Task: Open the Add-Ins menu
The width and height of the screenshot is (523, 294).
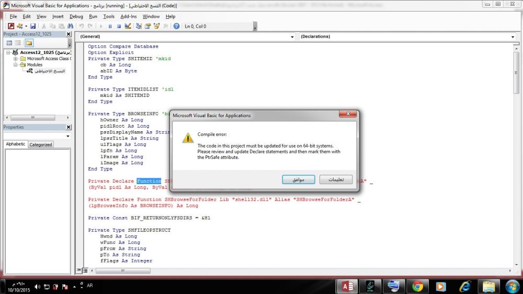Action: click(129, 16)
